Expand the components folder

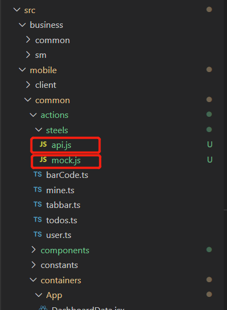tap(34, 250)
